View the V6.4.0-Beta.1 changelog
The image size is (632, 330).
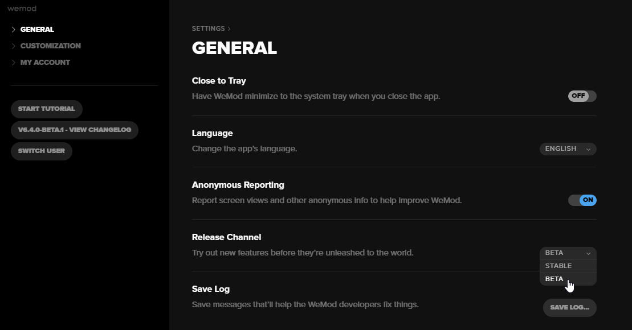[x=74, y=130]
